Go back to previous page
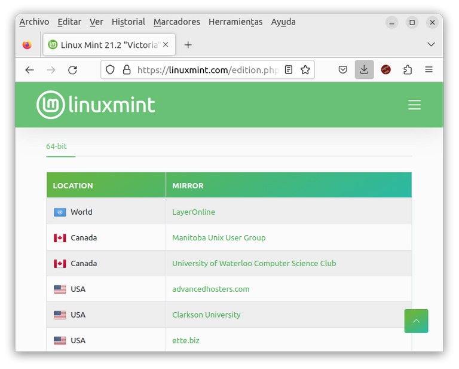 click(29, 70)
